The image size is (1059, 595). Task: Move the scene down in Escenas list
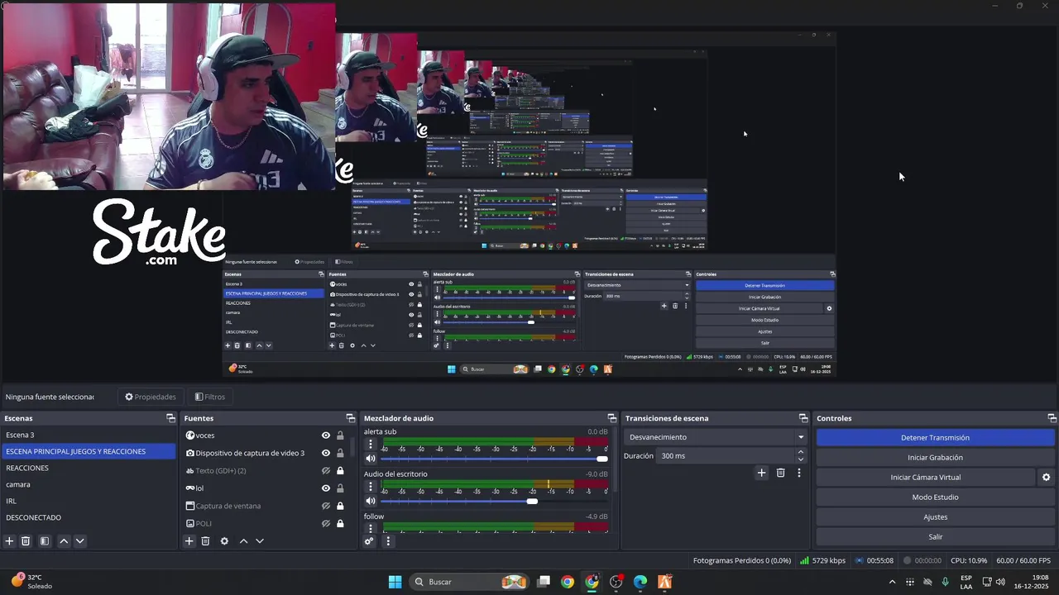(x=79, y=541)
